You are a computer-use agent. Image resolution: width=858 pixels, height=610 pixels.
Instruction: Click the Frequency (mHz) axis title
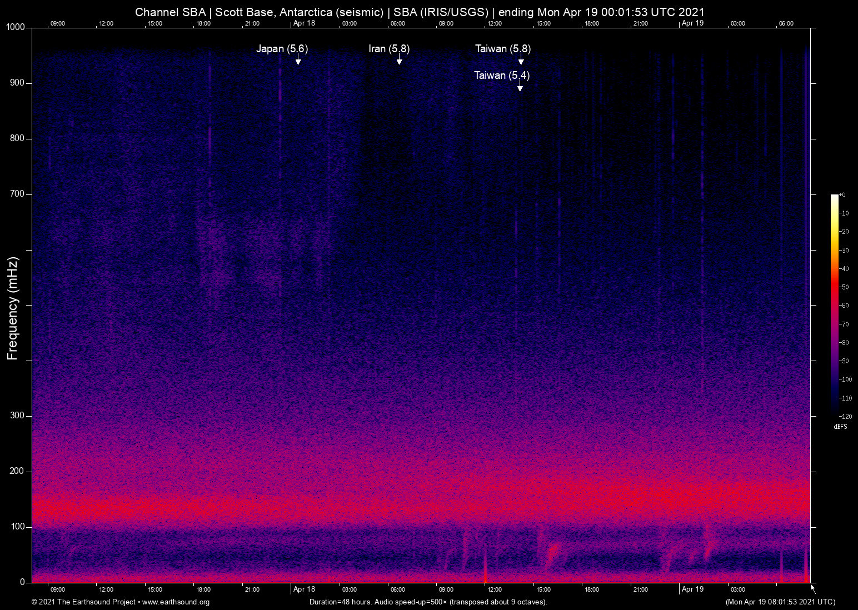click(13, 308)
